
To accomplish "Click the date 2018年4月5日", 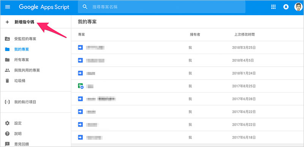I will click(x=243, y=61).
